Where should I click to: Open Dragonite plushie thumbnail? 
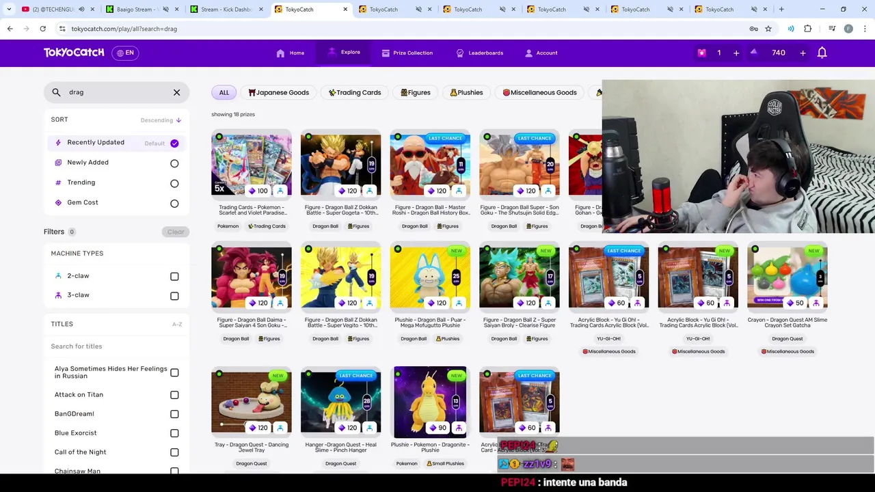click(x=430, y=401)
